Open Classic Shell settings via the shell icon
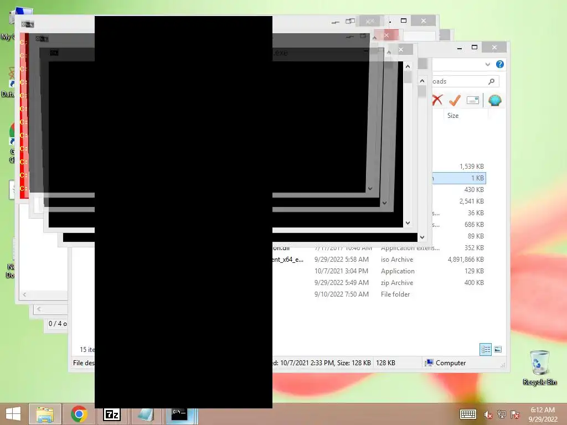 click(x=494, y=100)
